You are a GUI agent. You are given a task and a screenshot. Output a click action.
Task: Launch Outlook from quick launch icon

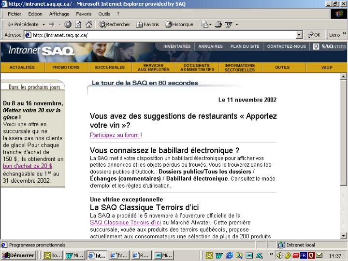(209, 256)
